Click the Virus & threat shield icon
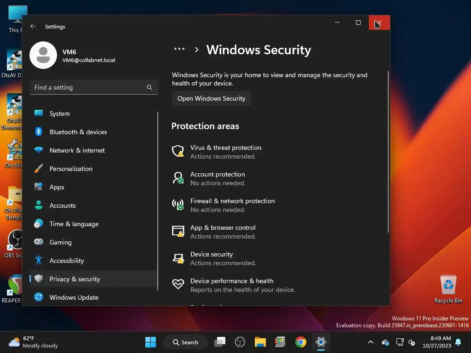 pyautogui.click(x=178, y=151)
